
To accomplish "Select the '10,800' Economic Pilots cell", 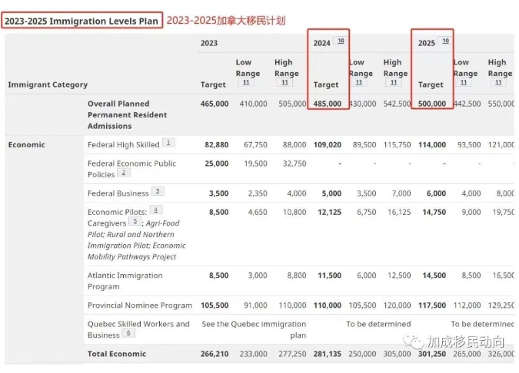I will [294, 212].
